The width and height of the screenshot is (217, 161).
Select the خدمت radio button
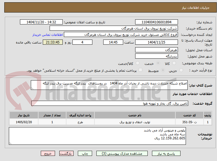click(x=158, y=63)
